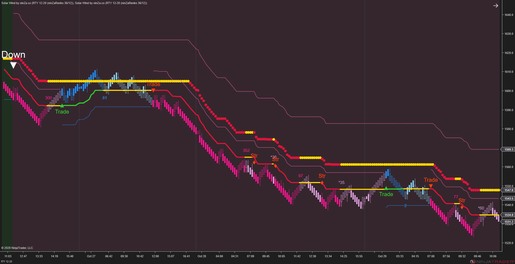Click the green up-arrow above Oct 29 Trade label
Screen dimensions: 515x264
tap(386, 188)
